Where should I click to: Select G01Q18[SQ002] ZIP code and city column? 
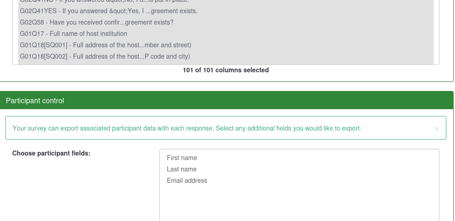coord(105,56)
